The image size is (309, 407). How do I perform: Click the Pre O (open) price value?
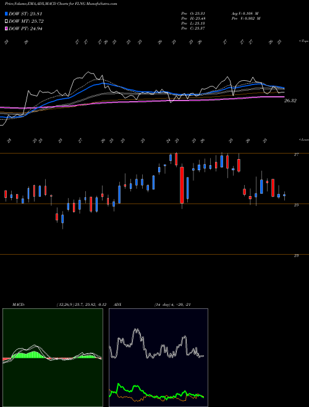click(x=193, y=13)
